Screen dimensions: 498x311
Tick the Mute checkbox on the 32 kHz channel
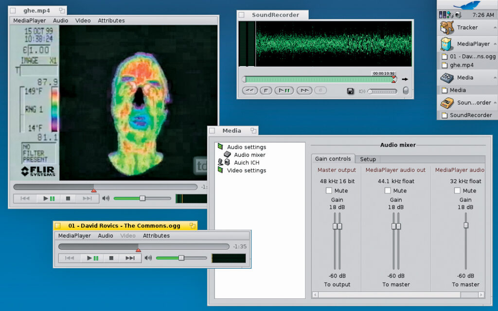(458, 191)
